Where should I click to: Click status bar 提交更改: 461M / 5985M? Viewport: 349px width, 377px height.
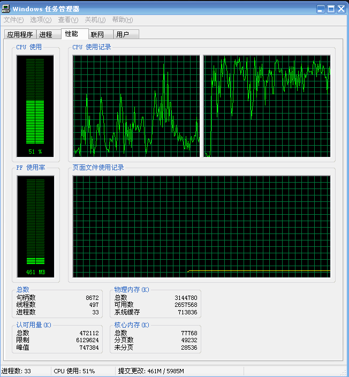click(151, 371)
